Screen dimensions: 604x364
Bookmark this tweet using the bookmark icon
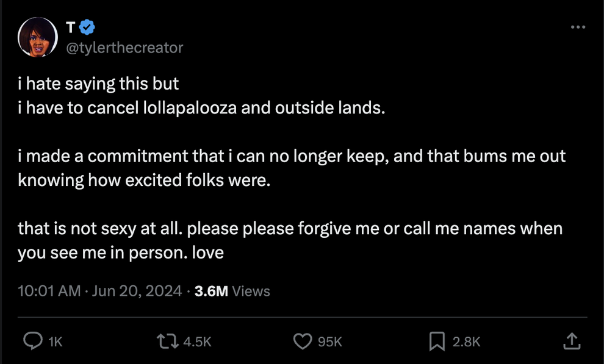pyautogui.click(x=437, y=341)
